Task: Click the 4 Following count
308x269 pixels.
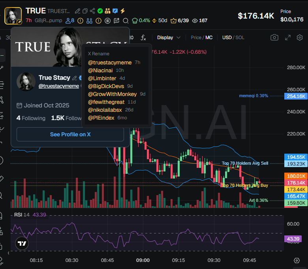Action: (31, 118)
